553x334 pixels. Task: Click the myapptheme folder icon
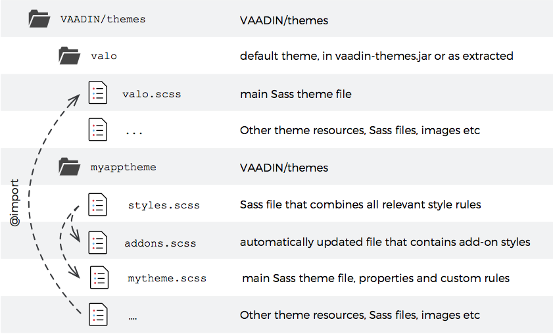click(x=69, y=167)
